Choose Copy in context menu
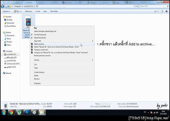Viewport: 170px width, 121px height. coord(62,68)
